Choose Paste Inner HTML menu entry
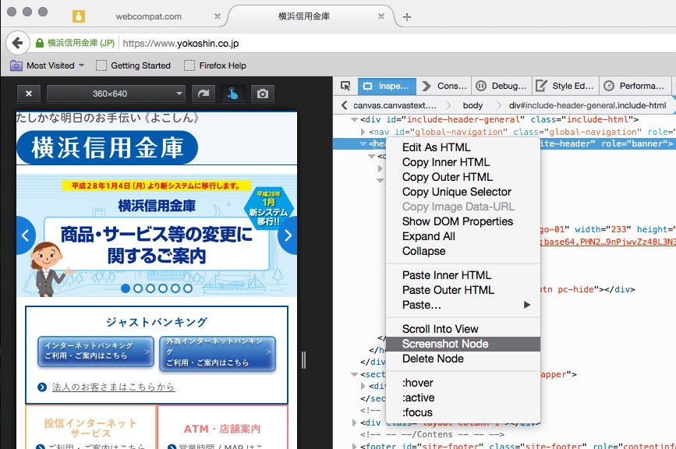The image size is (676, 449). 463,275
